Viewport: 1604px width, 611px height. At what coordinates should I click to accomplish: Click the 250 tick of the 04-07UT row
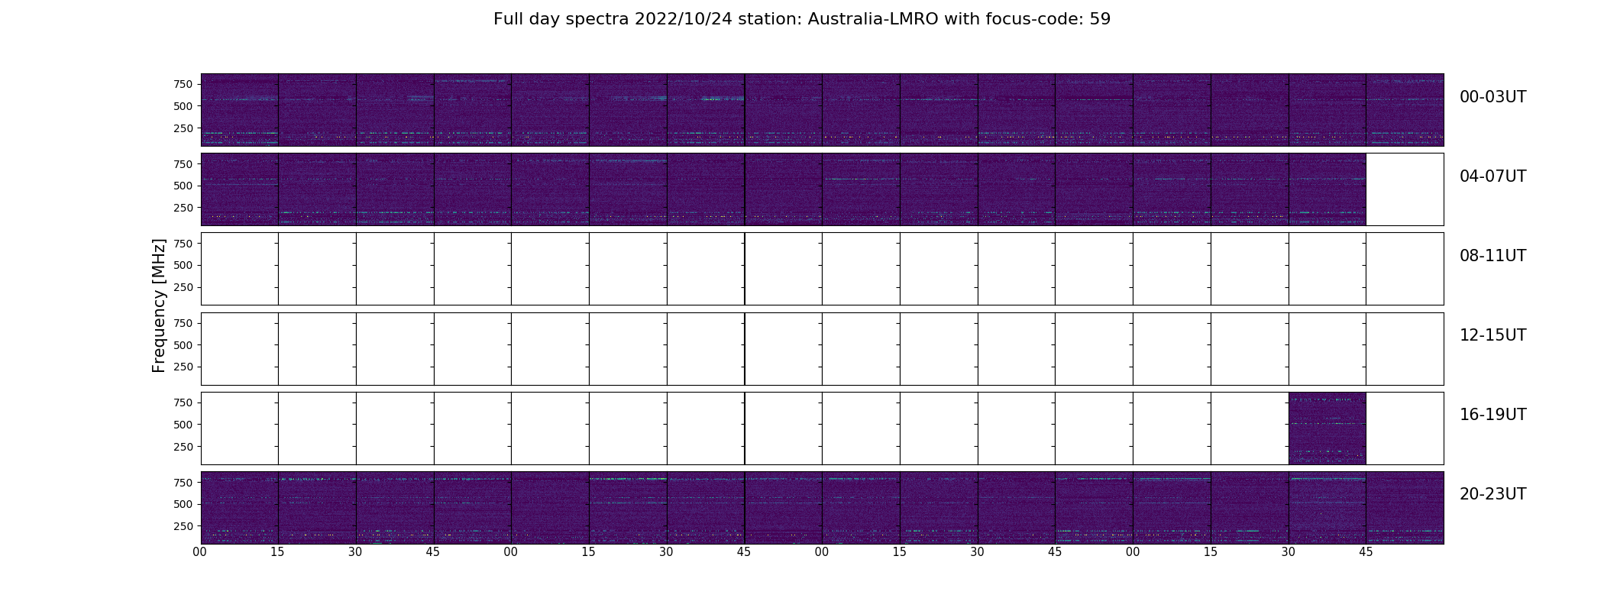tap(183, 208)
